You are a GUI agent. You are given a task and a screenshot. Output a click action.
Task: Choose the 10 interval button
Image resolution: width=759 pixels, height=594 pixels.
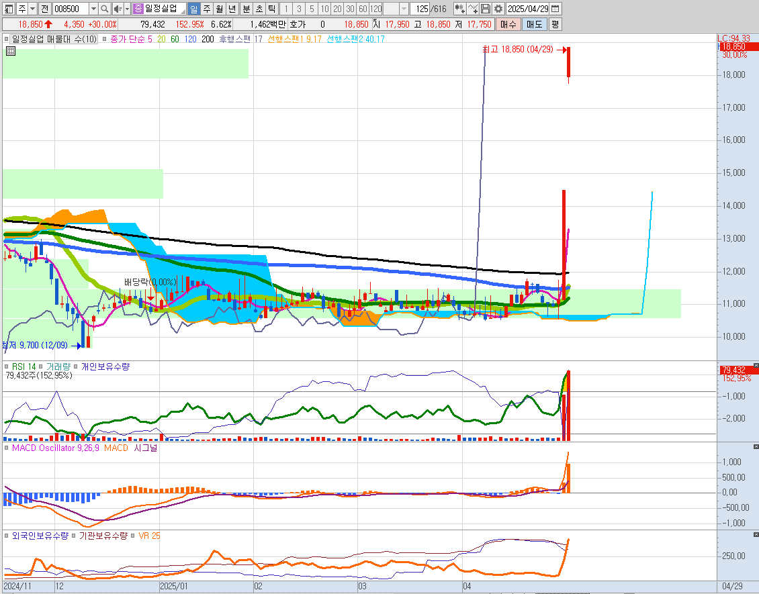(x=325, y=9)
